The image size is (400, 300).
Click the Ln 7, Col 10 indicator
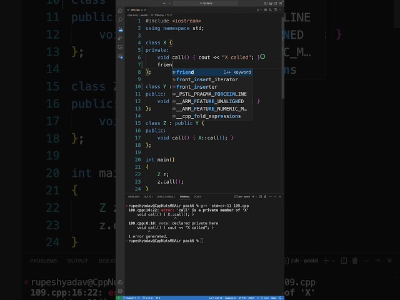(216, 297)
